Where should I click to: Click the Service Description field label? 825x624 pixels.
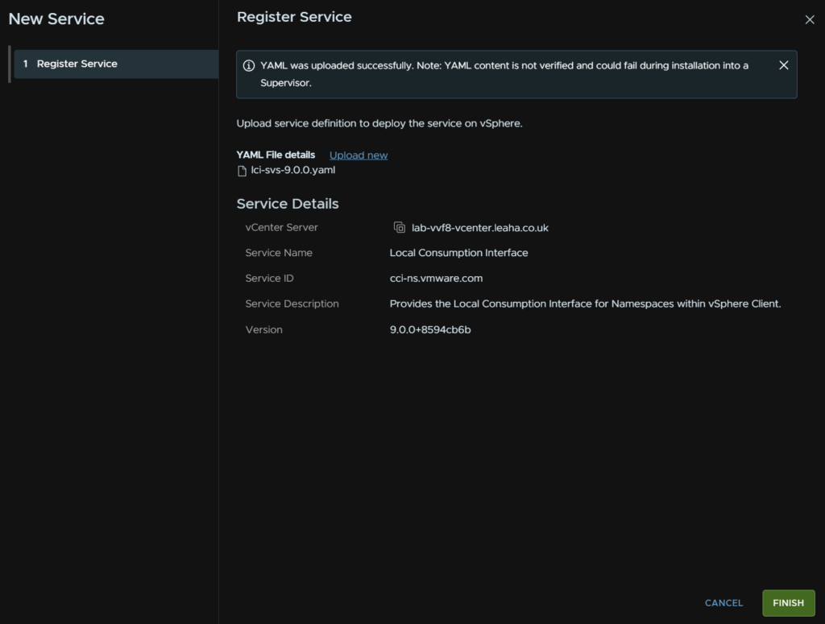click(x=292, y=304)
